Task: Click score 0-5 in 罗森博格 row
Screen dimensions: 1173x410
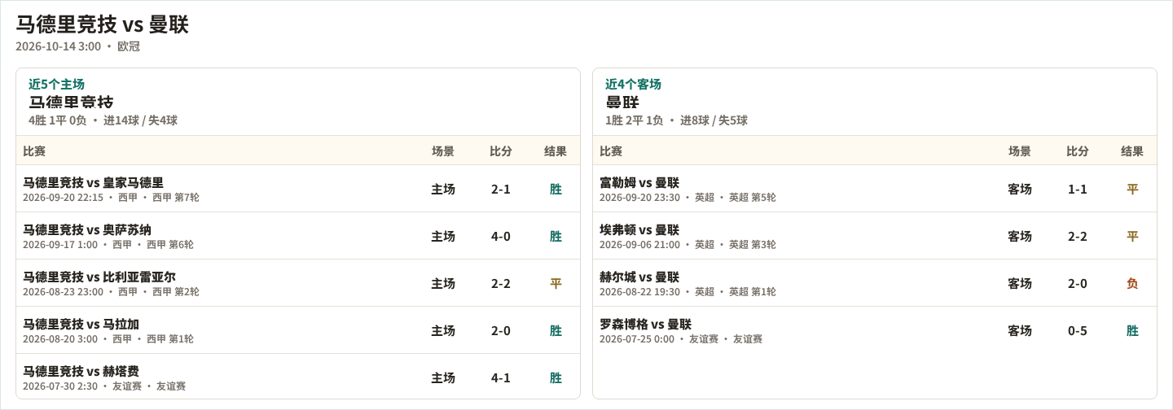Action: click(x=1078, y=330)
